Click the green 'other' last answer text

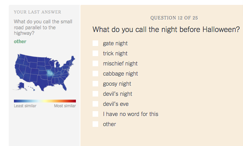[20, 41]
